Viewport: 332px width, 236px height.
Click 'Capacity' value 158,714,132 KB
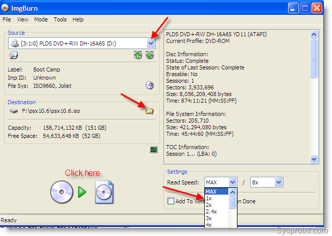pyautogui.click(x=62, y=128)
